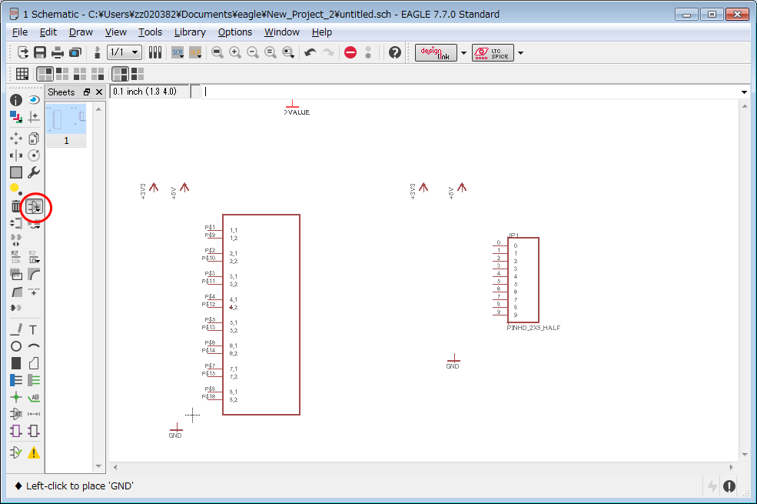Open the Grid settings button

(22, 74)
